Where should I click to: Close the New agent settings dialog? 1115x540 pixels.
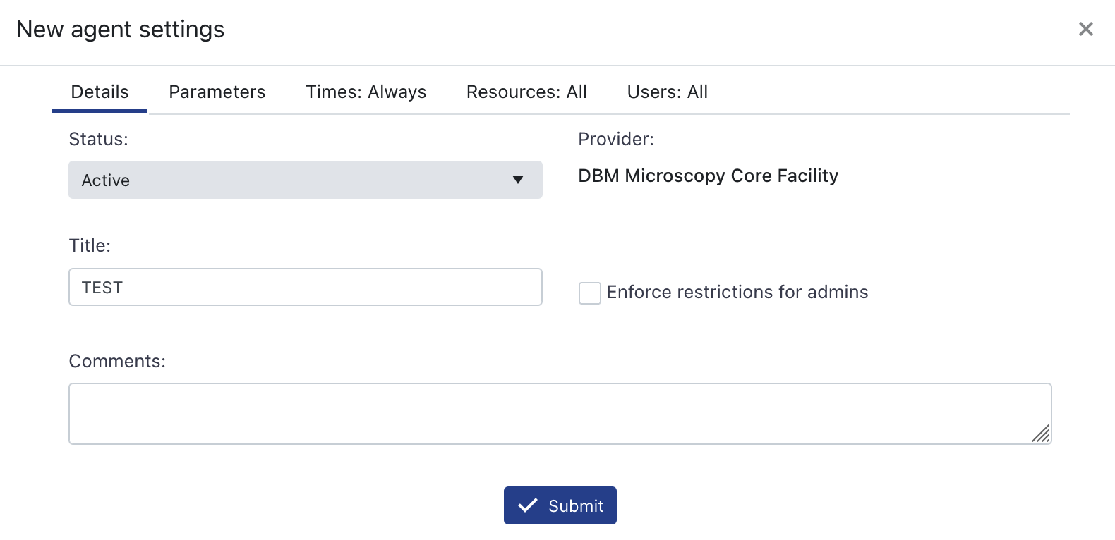click(x=1085, y=29)
